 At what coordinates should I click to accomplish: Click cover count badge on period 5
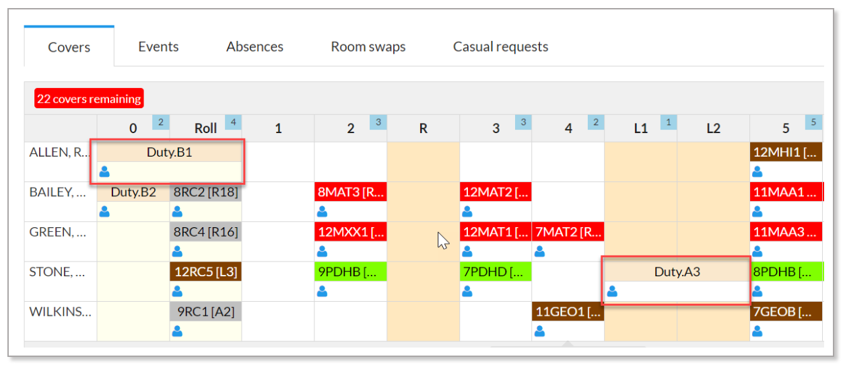(x=813, y=122)
